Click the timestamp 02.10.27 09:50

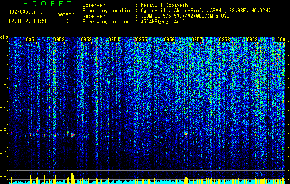[28, 21]
